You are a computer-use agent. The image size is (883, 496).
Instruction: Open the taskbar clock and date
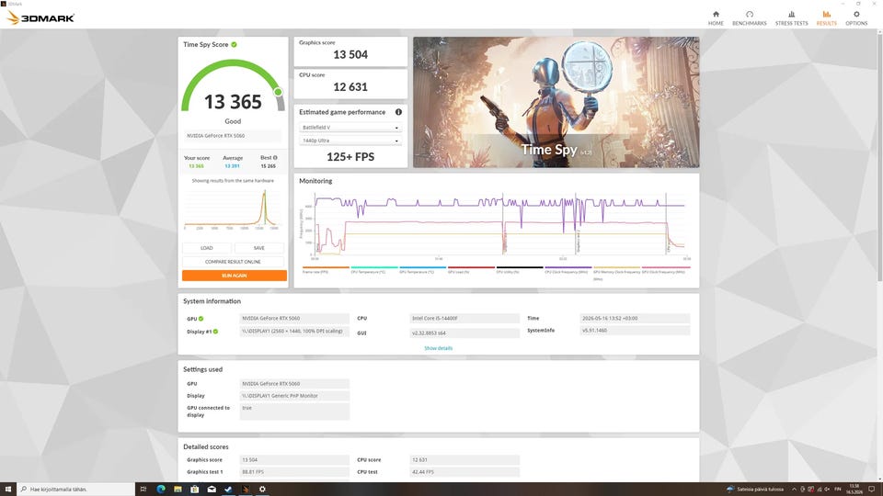(854, 490)
